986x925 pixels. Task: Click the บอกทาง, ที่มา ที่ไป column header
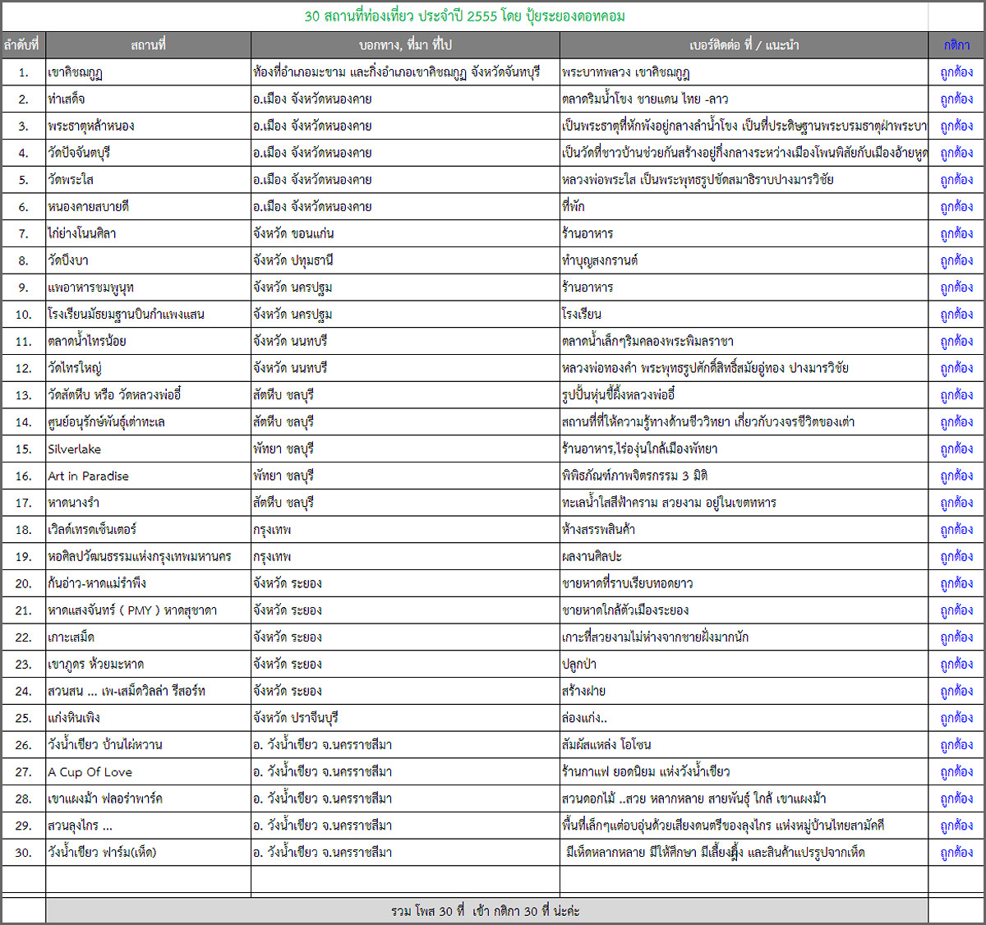click(x=405, y=45)
